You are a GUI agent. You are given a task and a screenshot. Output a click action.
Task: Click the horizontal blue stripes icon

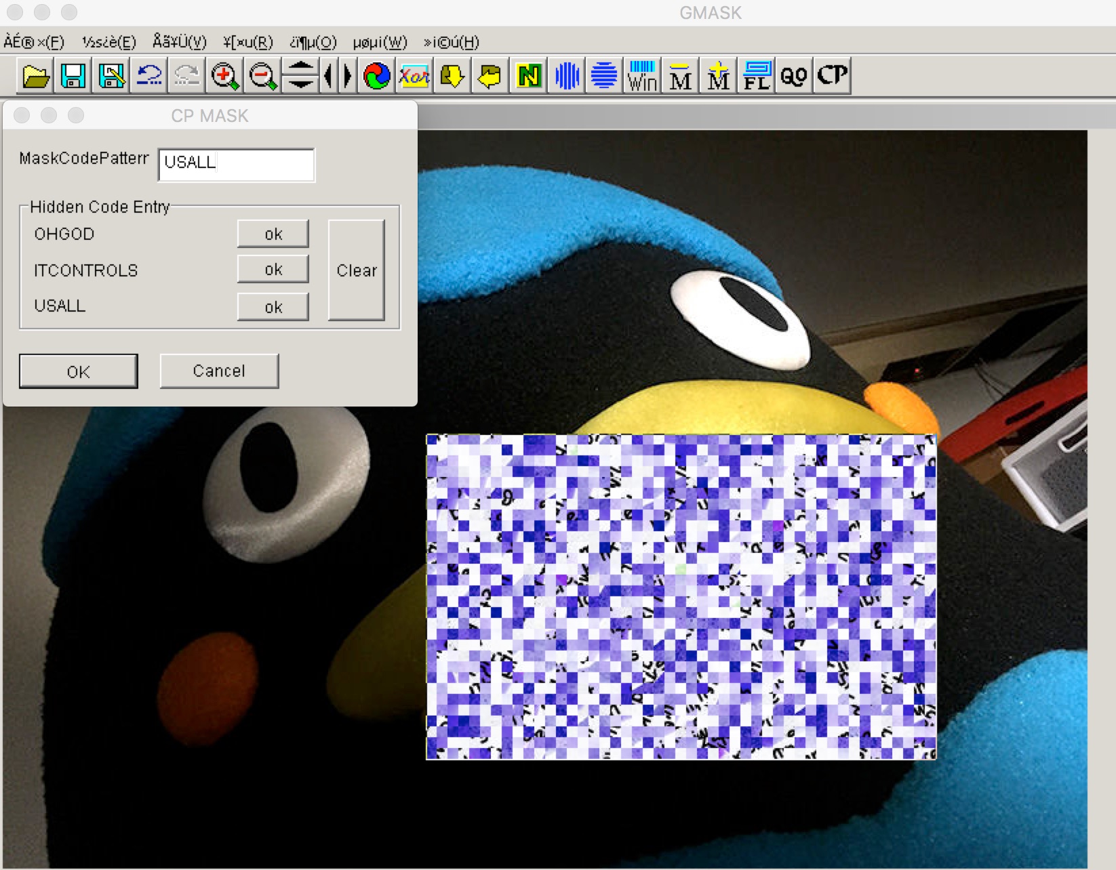604,75
